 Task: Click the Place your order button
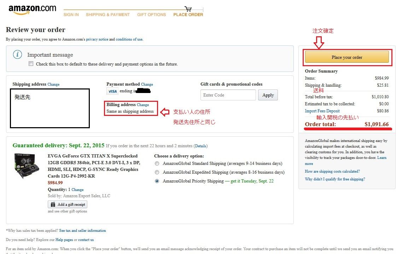347,57
